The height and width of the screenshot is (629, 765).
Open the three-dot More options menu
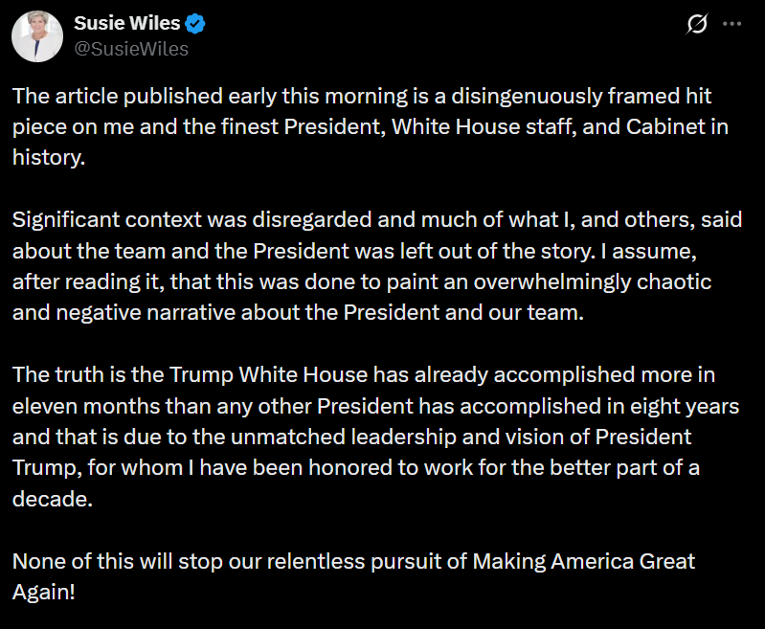tap(731, 24)
